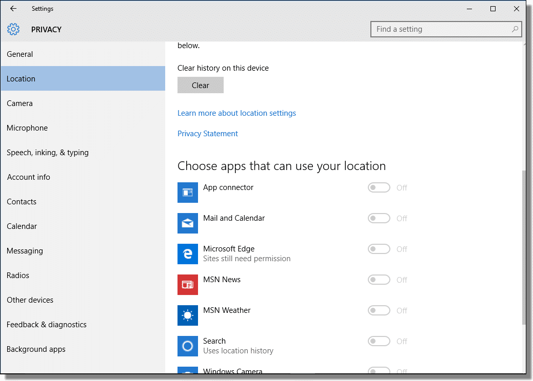Viewport: 533px width, 381px height.
Task: Open the Microphone settings section
Action: (27, 128)
